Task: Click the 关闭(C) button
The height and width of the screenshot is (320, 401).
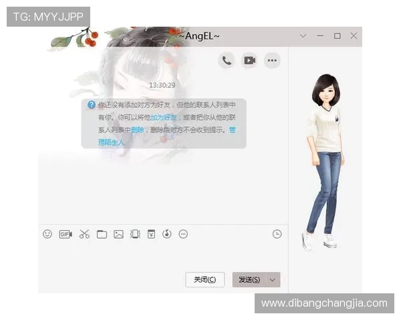Action: coord(205,280)
